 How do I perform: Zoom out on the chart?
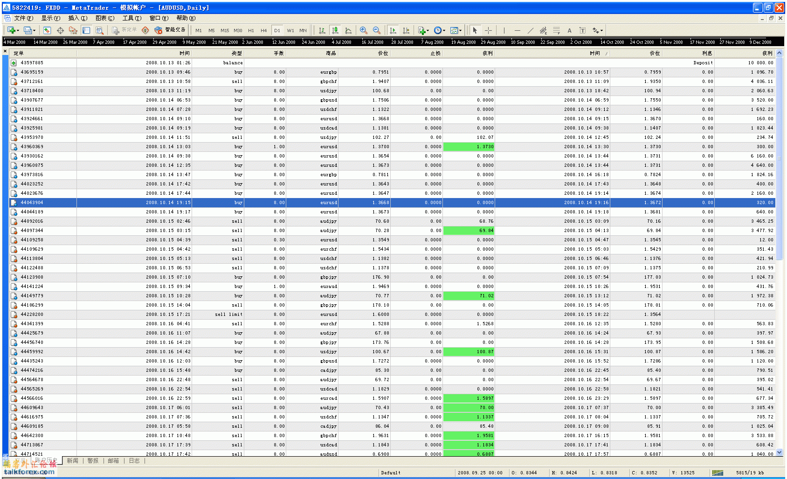[x=377, y=30]
